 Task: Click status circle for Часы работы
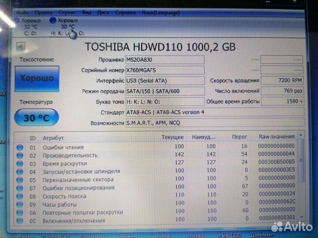tap(20, 205)
